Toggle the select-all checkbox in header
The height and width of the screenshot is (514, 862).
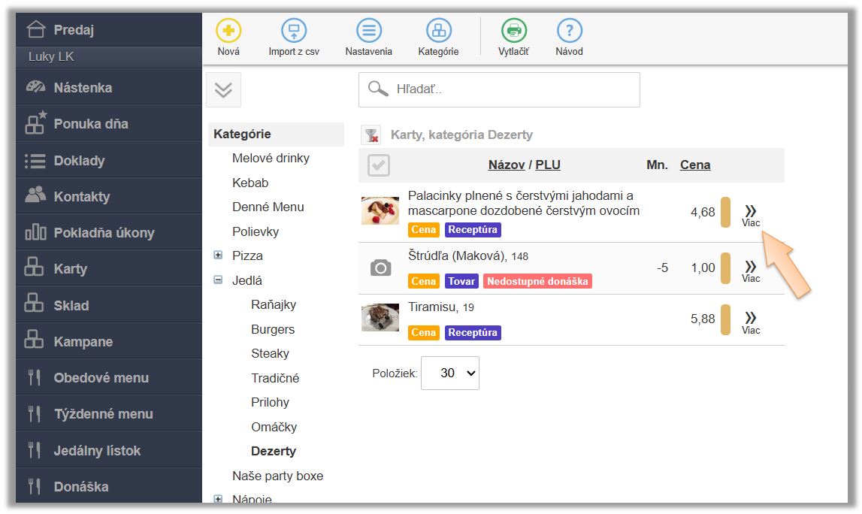tap(379, 165)
